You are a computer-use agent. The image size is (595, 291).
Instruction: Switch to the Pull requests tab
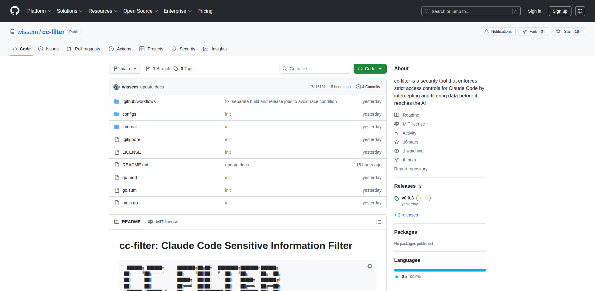[x=84, y=49]
